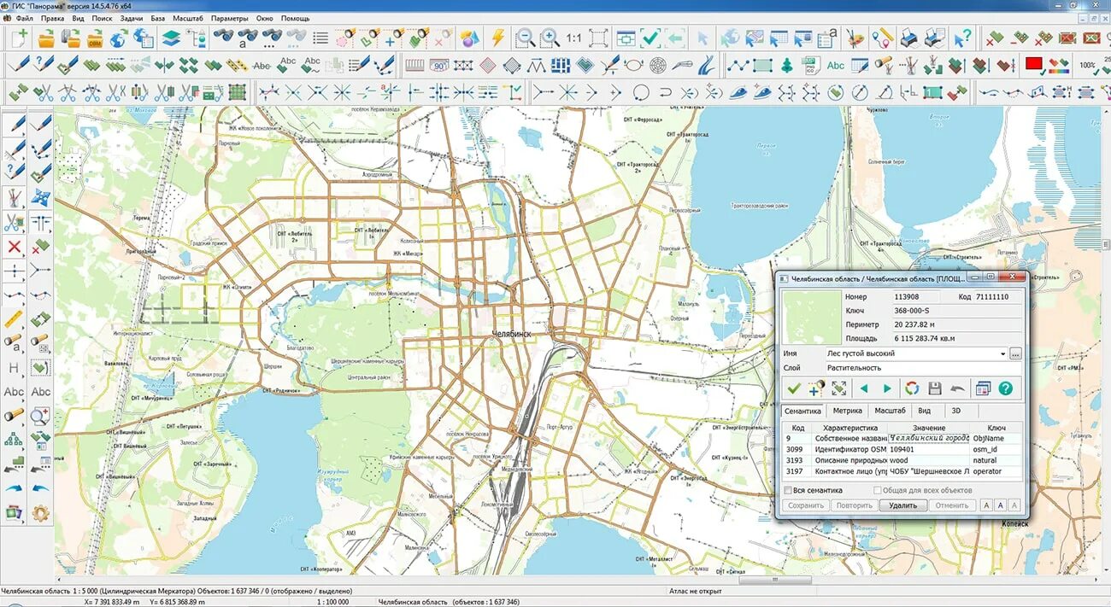Select the Семантика tab

(x=802, y=411)
